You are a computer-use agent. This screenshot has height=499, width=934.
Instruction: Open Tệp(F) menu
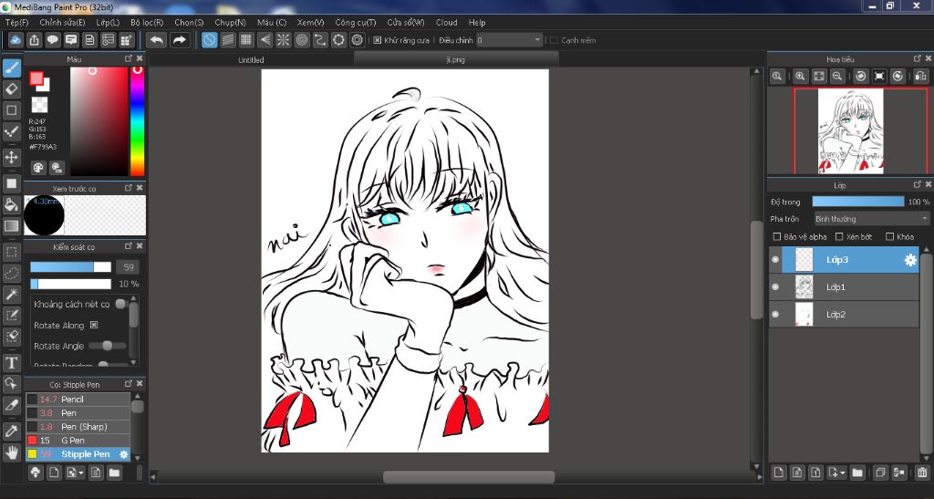tap(16, 22)
